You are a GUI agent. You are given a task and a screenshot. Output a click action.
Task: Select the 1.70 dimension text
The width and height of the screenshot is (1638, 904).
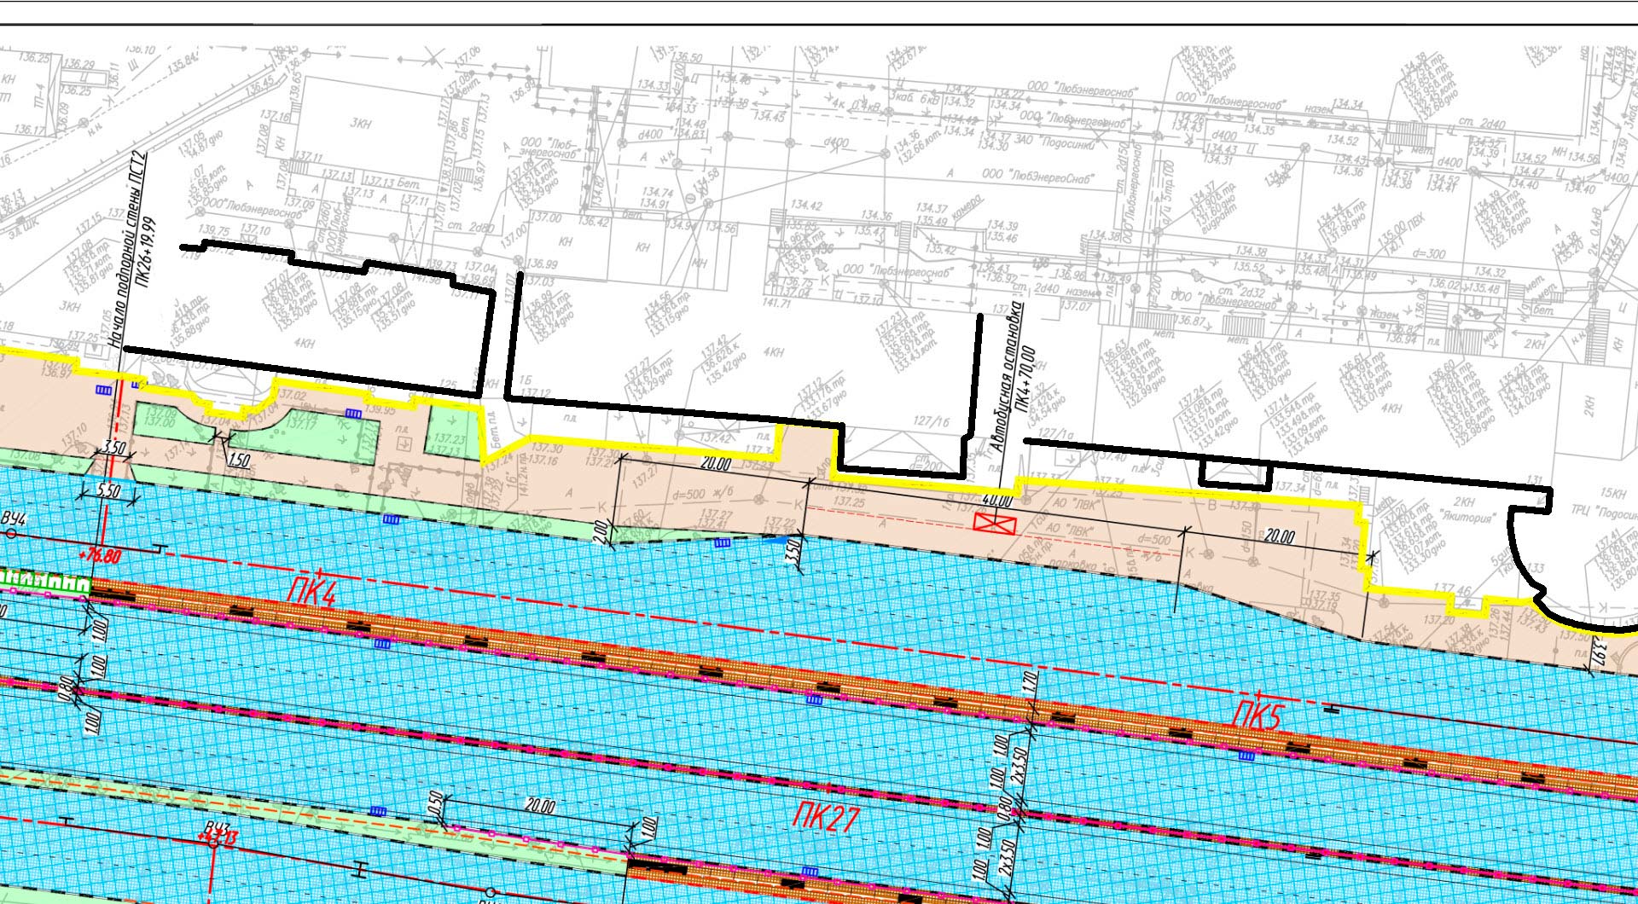(1030, 682)
